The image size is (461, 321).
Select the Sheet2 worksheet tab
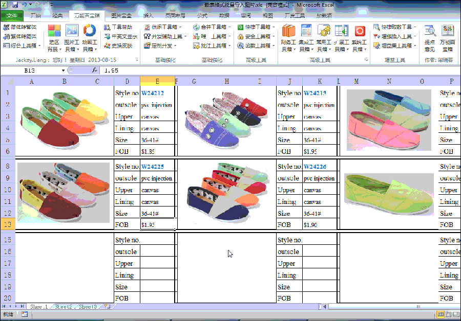coord(64,307)
